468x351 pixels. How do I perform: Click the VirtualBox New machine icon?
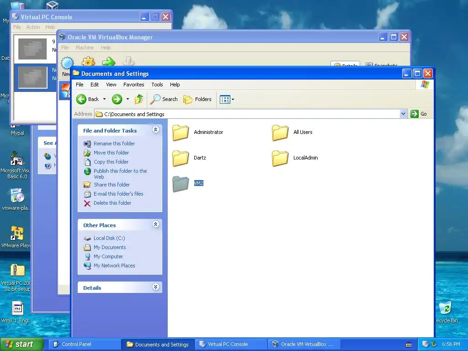click(x=67, y=63)
